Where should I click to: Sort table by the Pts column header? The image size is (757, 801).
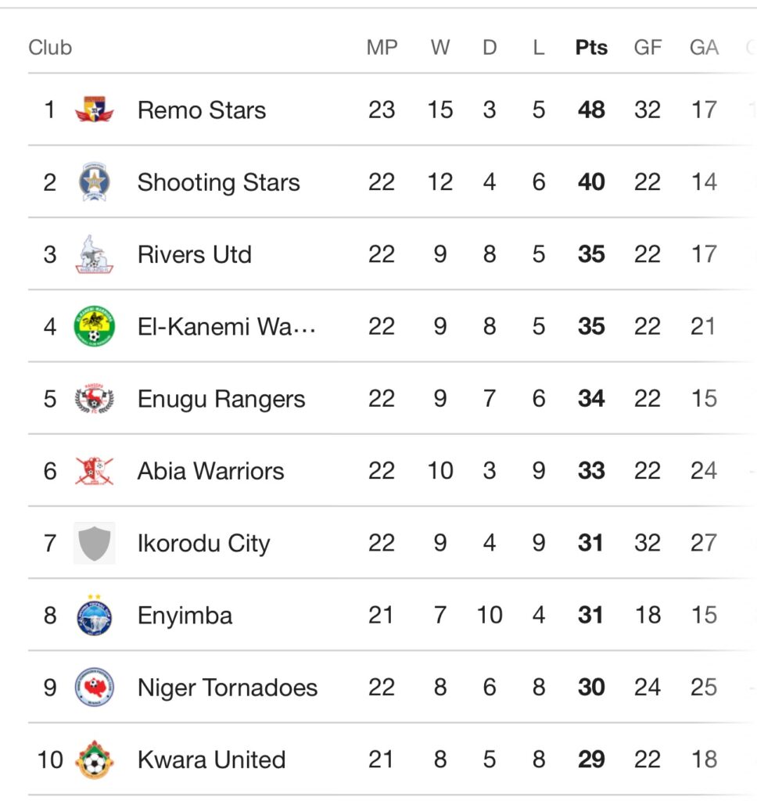pyautogui.click(x=591, y=48)
